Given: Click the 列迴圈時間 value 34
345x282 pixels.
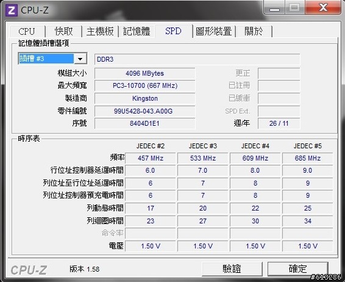Looking at the screenshot, I should coord(308,221).
